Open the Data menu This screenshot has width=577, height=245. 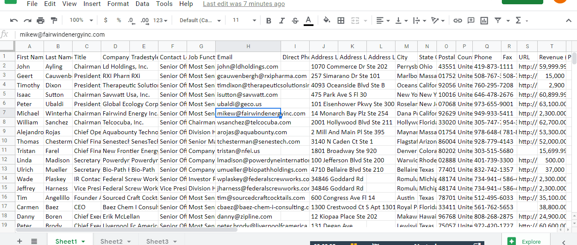click(142, 4)
